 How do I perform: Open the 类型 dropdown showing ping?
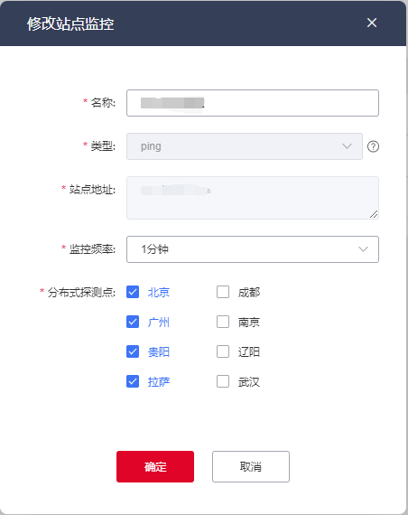245,146
